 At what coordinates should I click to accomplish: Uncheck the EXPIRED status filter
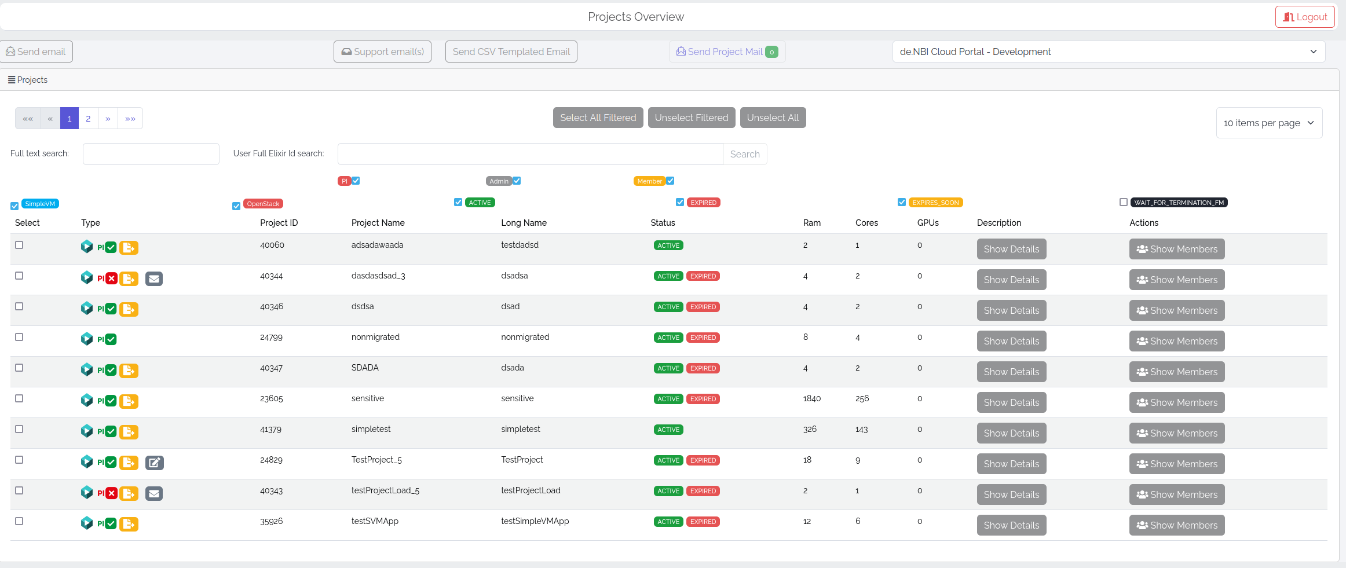click(680, 202)
